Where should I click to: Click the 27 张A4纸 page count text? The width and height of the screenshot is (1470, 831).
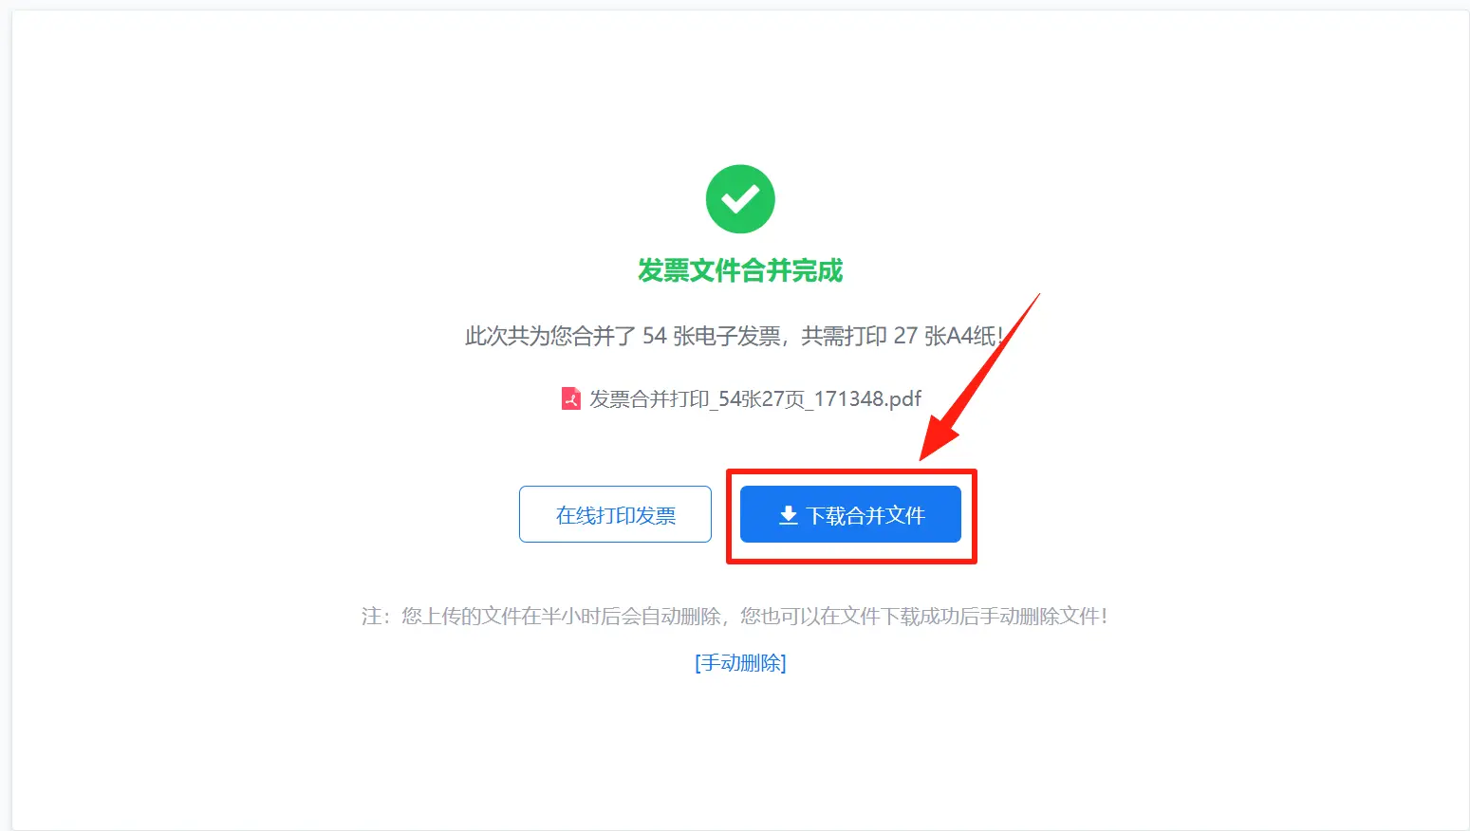(x=944, y=336)
